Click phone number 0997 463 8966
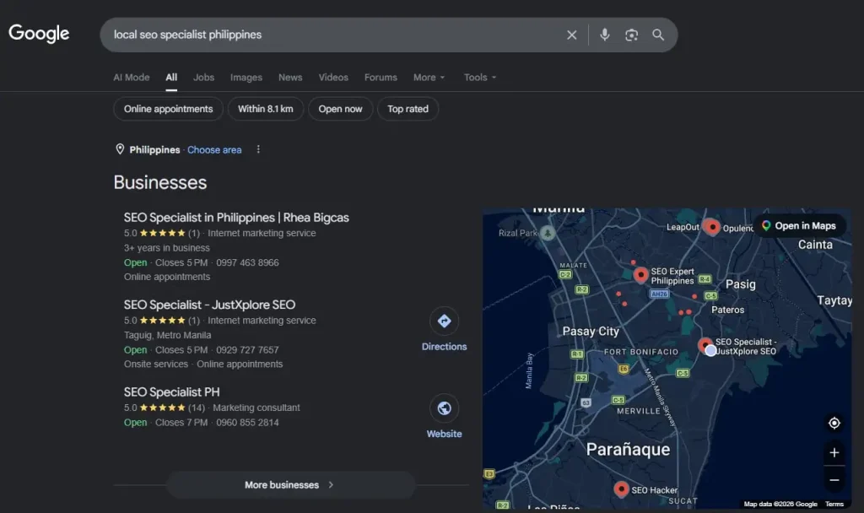 pos(247,263)
